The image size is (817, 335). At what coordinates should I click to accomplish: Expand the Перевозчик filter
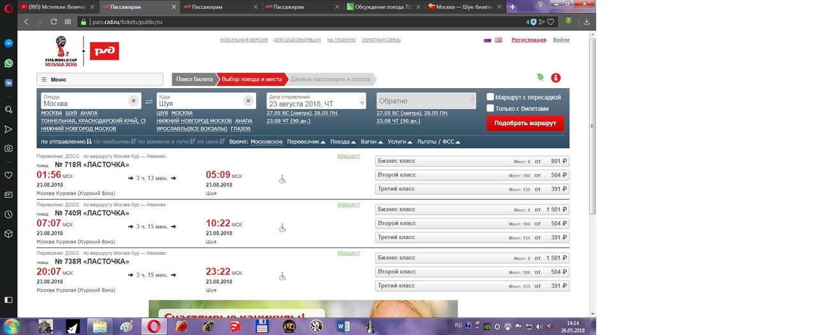(x=306, y=142)
